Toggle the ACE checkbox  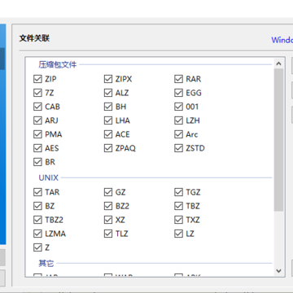(x=108, y=134)
